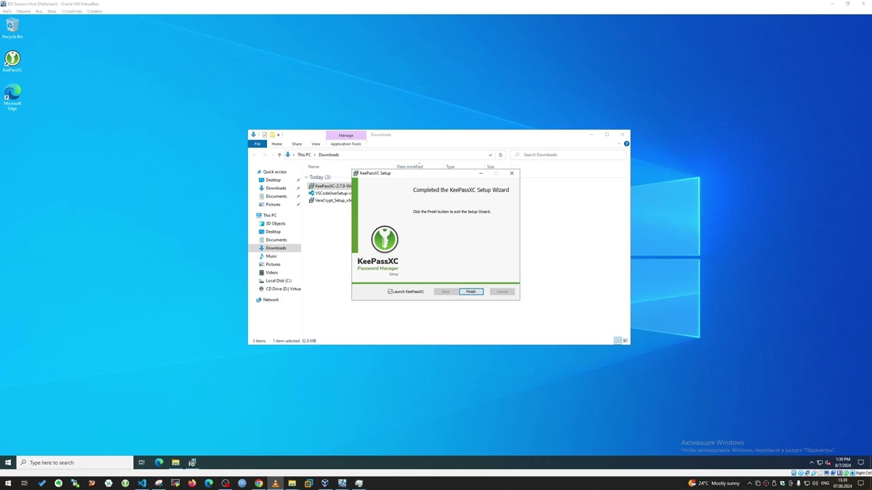Screen dimensions: 872x490
Task: Click the Search Downloads field
Action: coord(568,154)
